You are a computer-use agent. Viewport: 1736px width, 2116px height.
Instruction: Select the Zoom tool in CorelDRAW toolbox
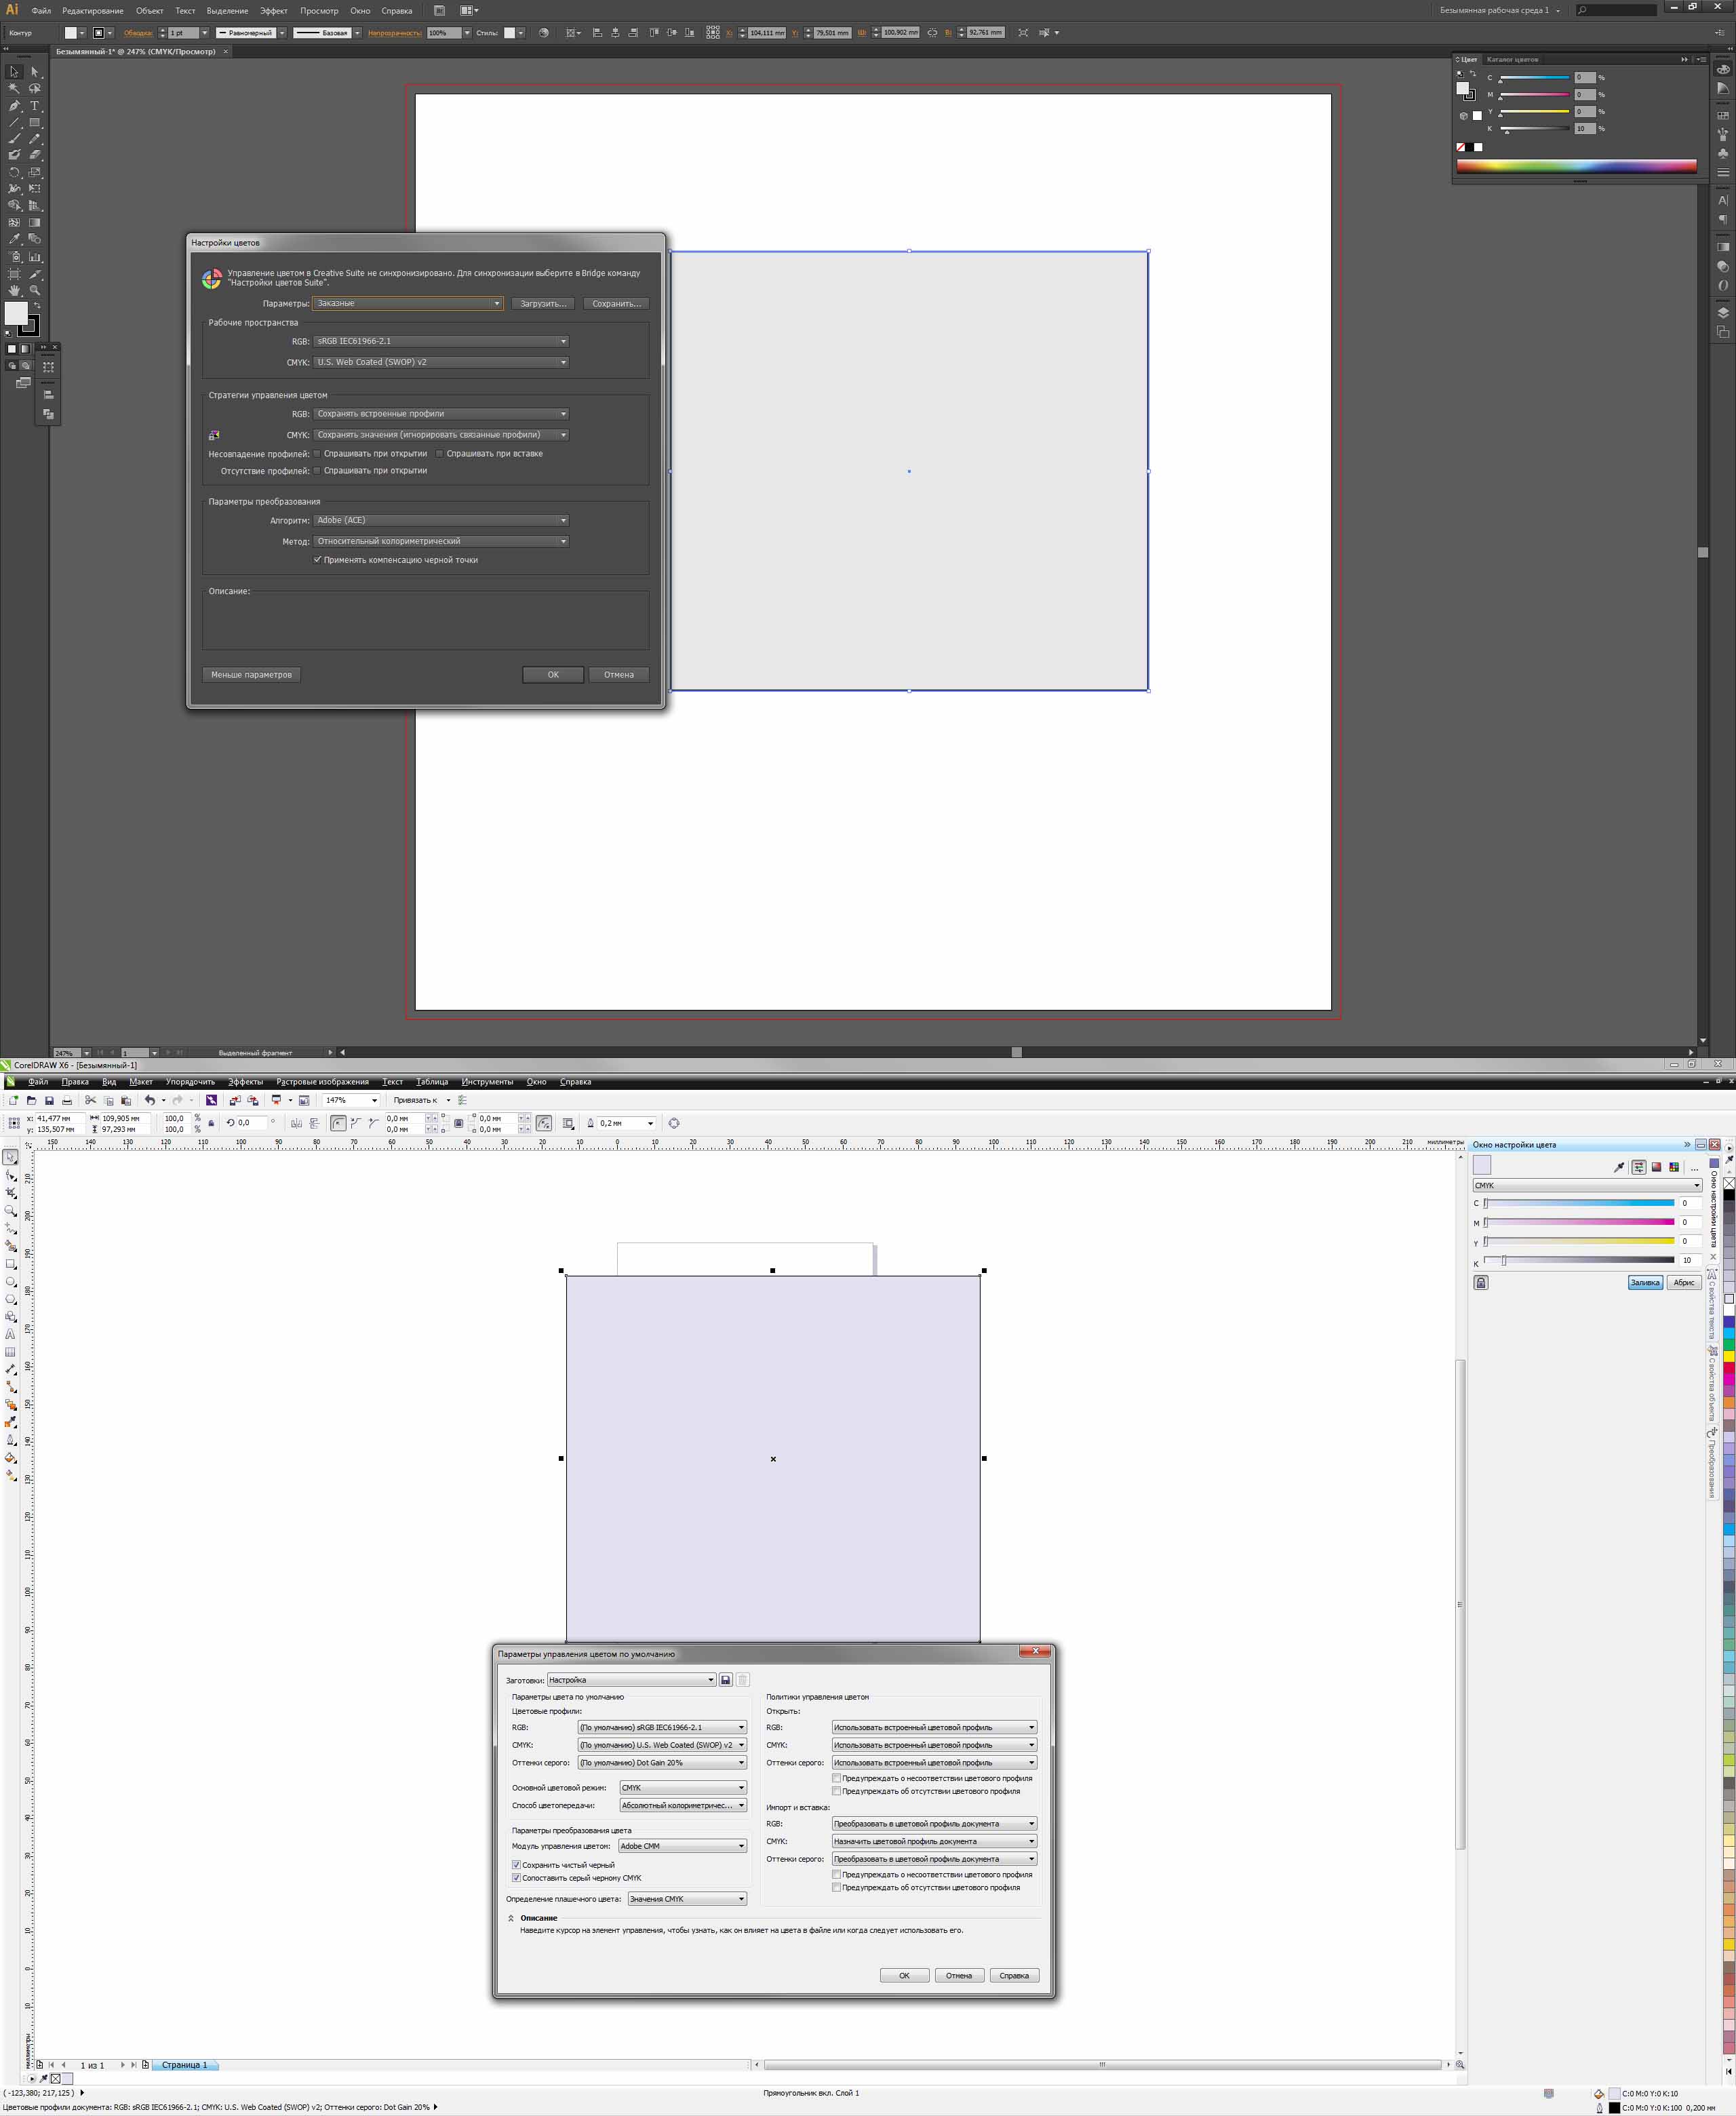point(11,1211)
